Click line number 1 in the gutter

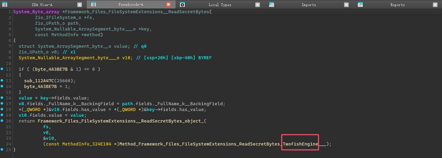pos(10,12)
